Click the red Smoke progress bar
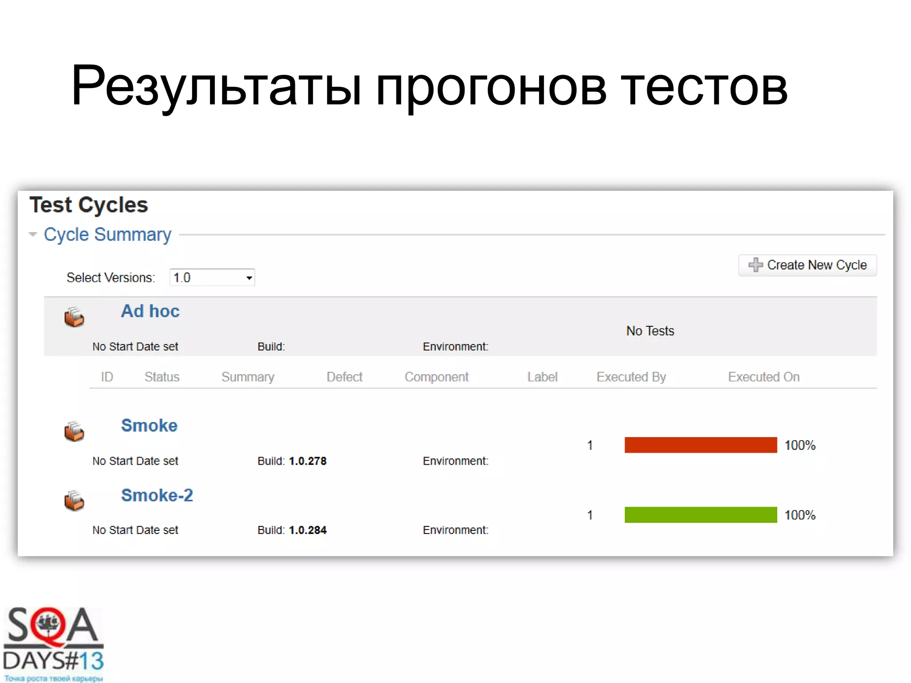The width and height of the screenshot is (911, 683). [701, 445]
